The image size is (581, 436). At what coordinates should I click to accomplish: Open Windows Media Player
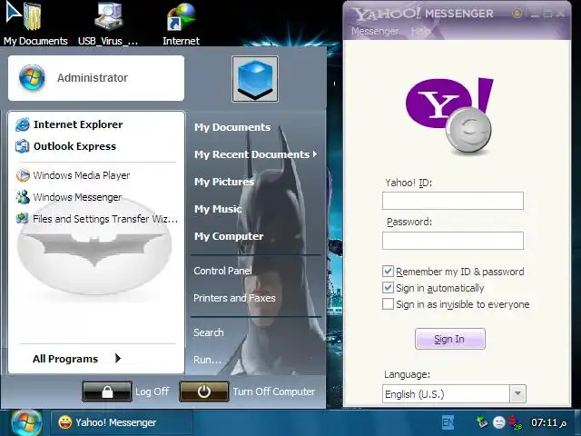tap(73, 175)
